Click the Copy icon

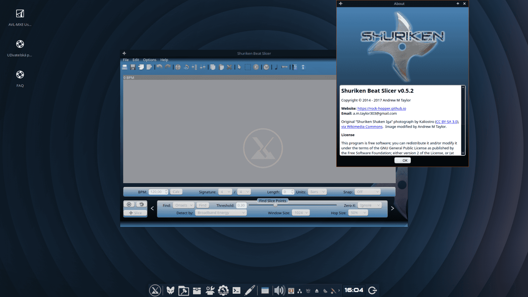click(213, 67)
